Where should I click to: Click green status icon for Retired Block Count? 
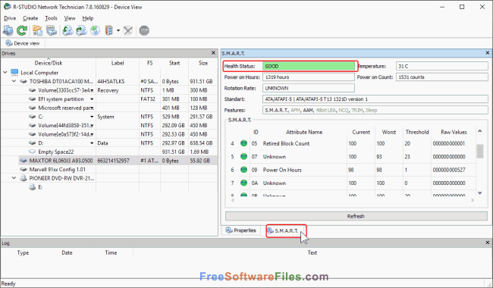click(x=243, y=143)
